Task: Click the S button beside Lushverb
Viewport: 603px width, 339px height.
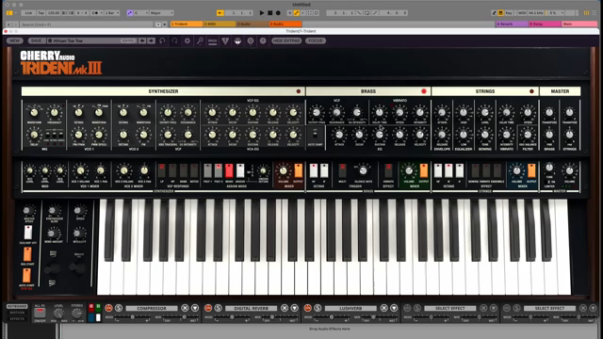Action: click(318, 308)
